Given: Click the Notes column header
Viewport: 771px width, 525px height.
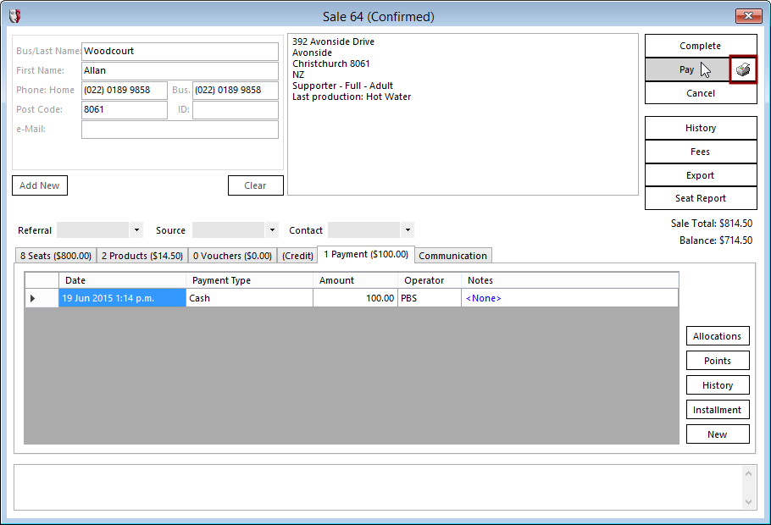Looking at the screenshot, I should (570, 280).
